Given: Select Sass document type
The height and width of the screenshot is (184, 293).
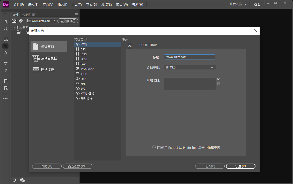Looking at the screenshot, I should tap(97, 64).
